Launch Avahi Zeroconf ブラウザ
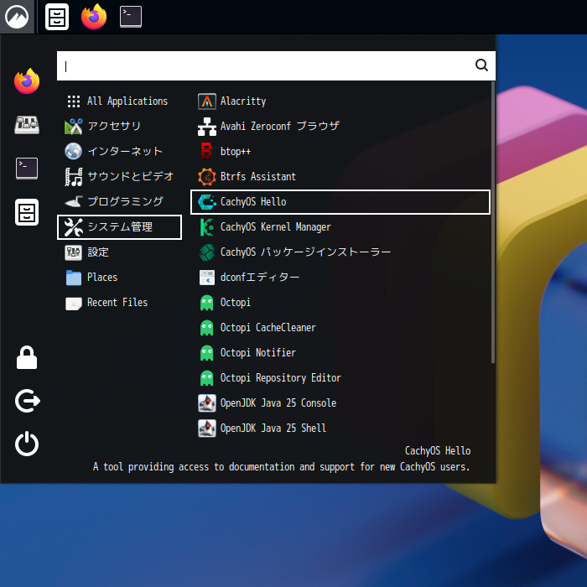 [340, 126]
